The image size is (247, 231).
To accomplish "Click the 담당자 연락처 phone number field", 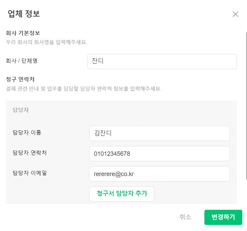I will (159, 153).
